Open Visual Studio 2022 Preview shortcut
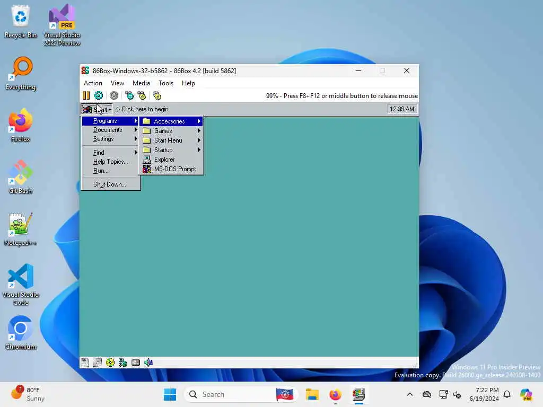543x407 pixels. [x=62, y=25]
